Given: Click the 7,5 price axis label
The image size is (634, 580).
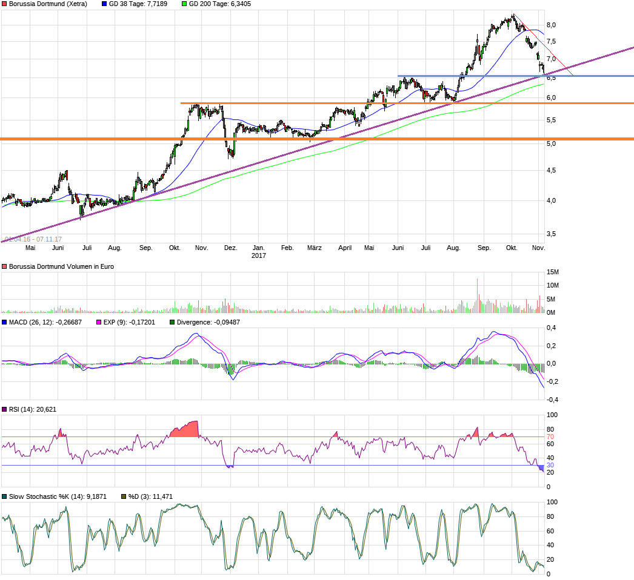Looking at the screenshot, I should point(551,42).
